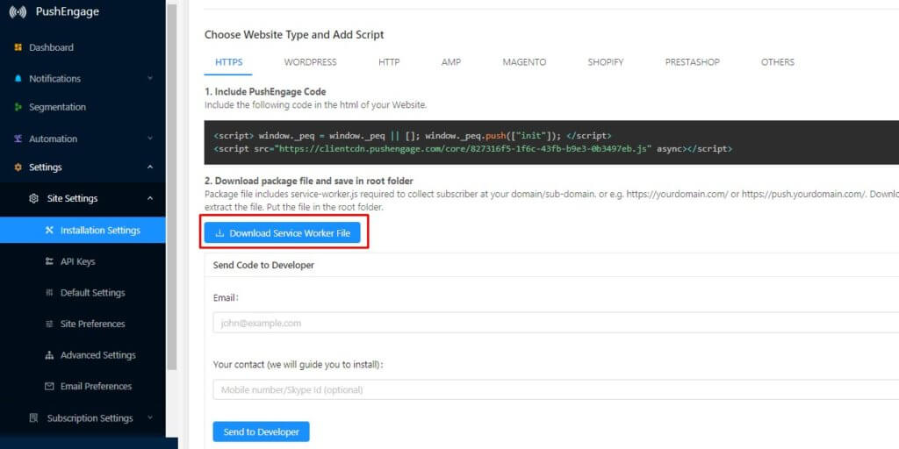
Task: Click the Email Preferences envelope icon
Action: pyautogui.click(x=49, y=387)
